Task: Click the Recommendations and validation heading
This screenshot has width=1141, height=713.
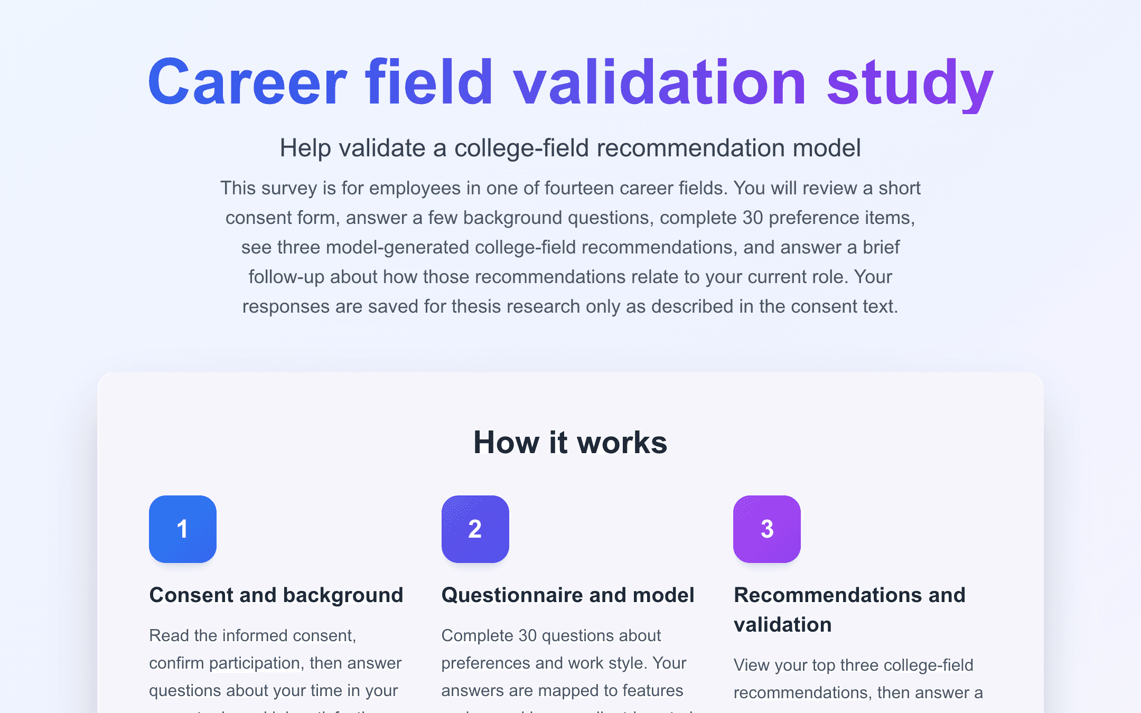Action: (x=849, y=609)
